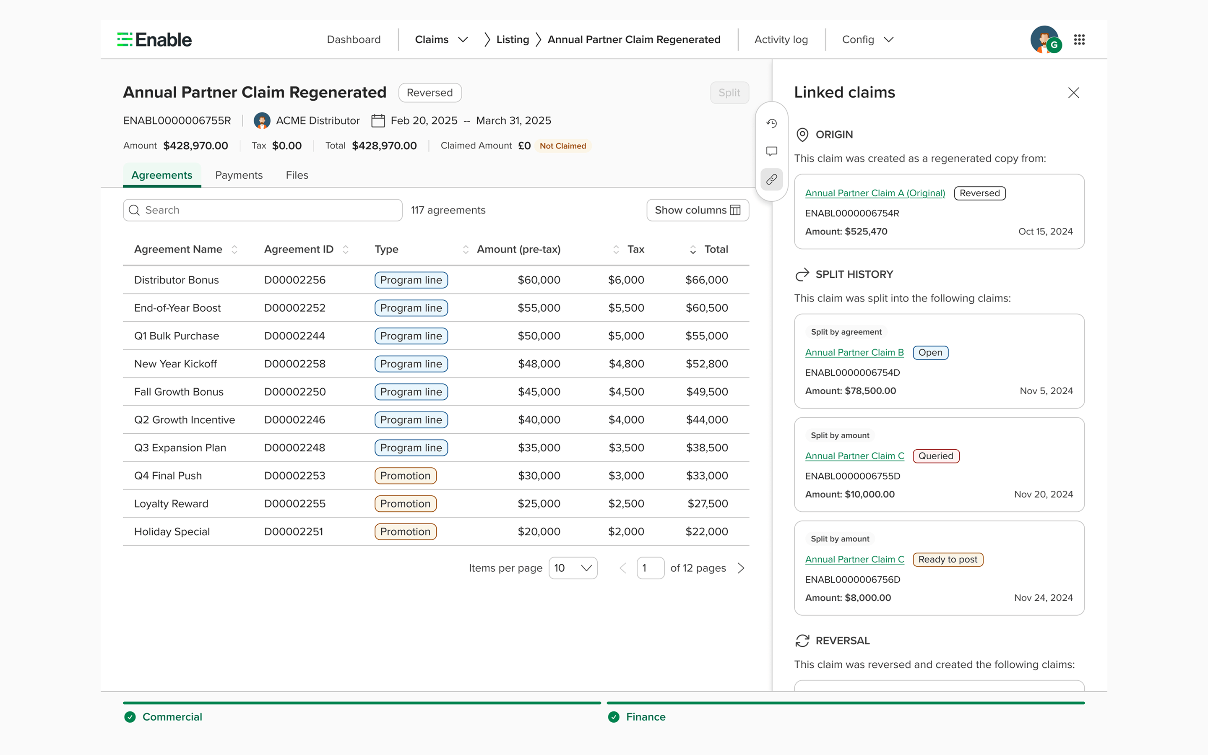Click the activity history icon in floating toolbar
This screenshot has width=1208, height=755.
pos(771,123)
